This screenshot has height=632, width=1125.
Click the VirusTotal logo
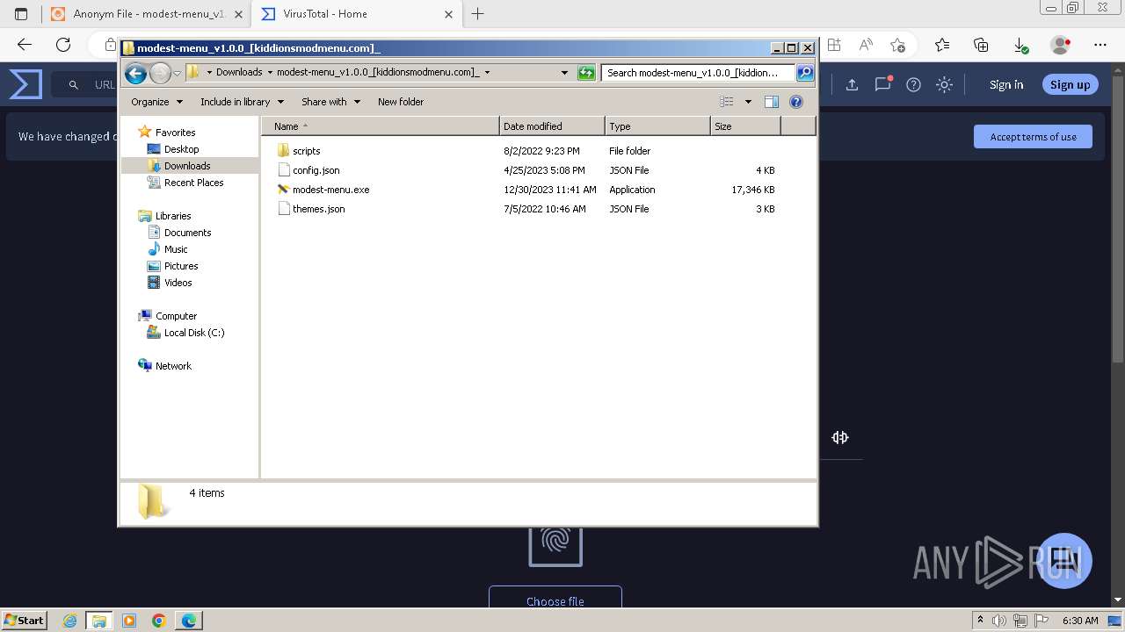[25, 84]
